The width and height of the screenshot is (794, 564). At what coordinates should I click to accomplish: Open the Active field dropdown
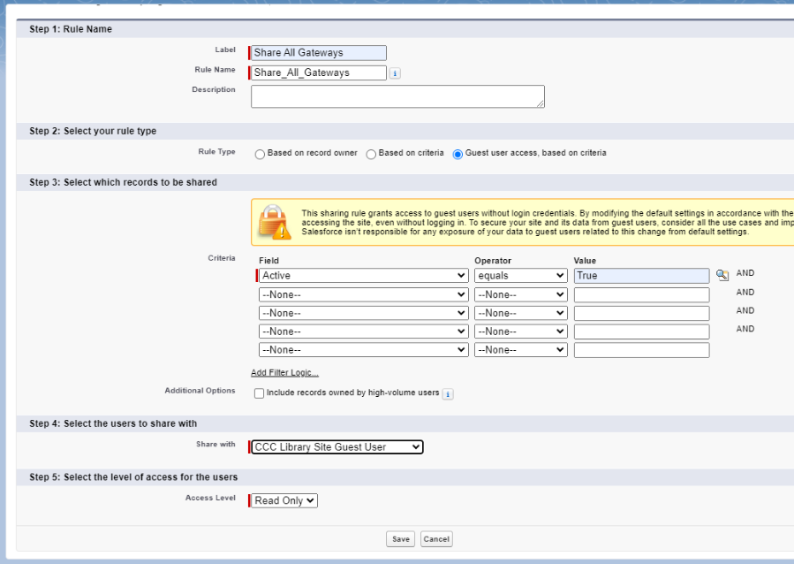pyautogui.click(x=363, y=276)
